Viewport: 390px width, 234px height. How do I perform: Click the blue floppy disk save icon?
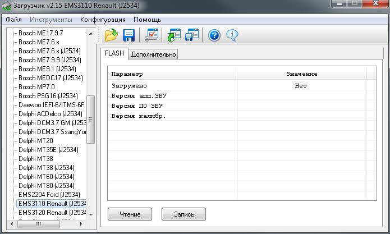(129, 36)
